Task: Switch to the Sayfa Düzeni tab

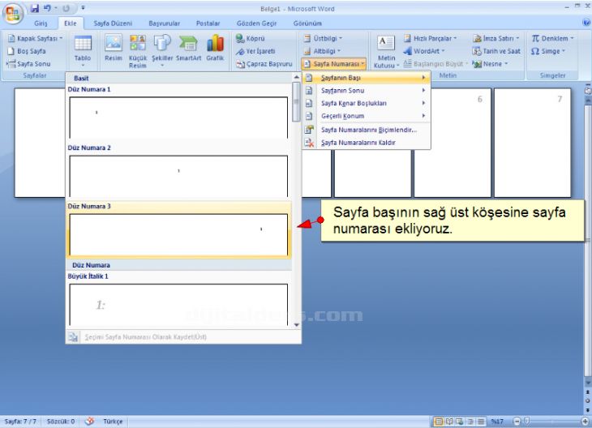Action: click(113, 23)
